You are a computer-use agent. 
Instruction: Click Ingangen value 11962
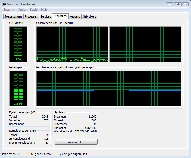[93, 117]
